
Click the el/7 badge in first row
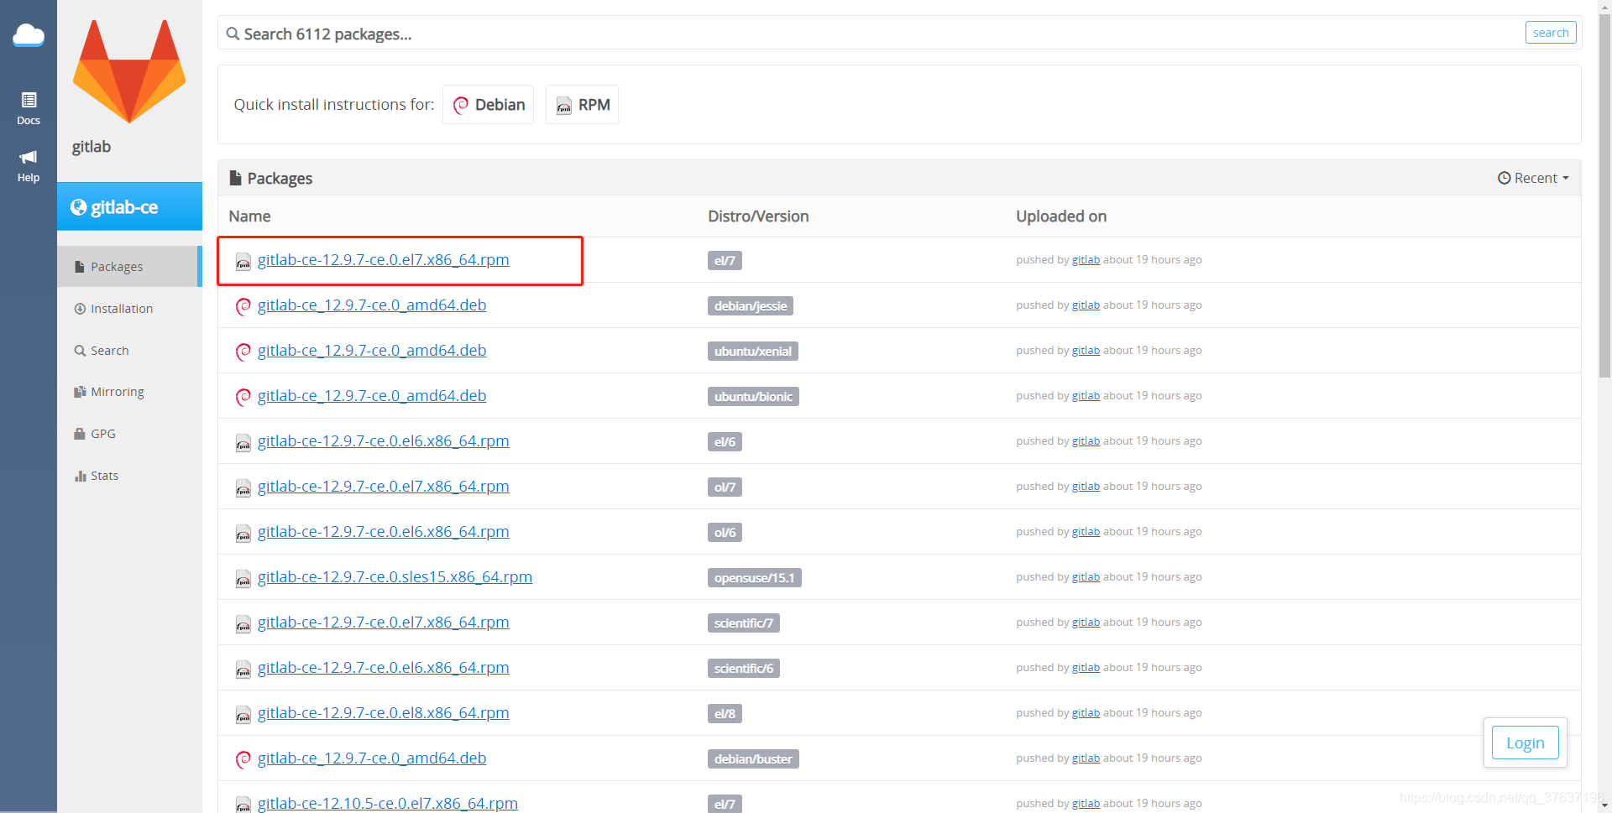725,261
